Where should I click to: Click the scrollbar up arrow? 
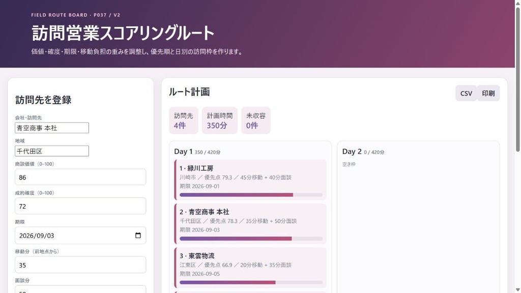pyautogui.click(x=517, y=3)
